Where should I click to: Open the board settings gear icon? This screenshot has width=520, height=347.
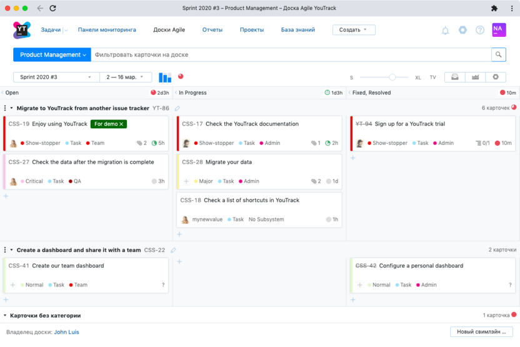[496, 77]
